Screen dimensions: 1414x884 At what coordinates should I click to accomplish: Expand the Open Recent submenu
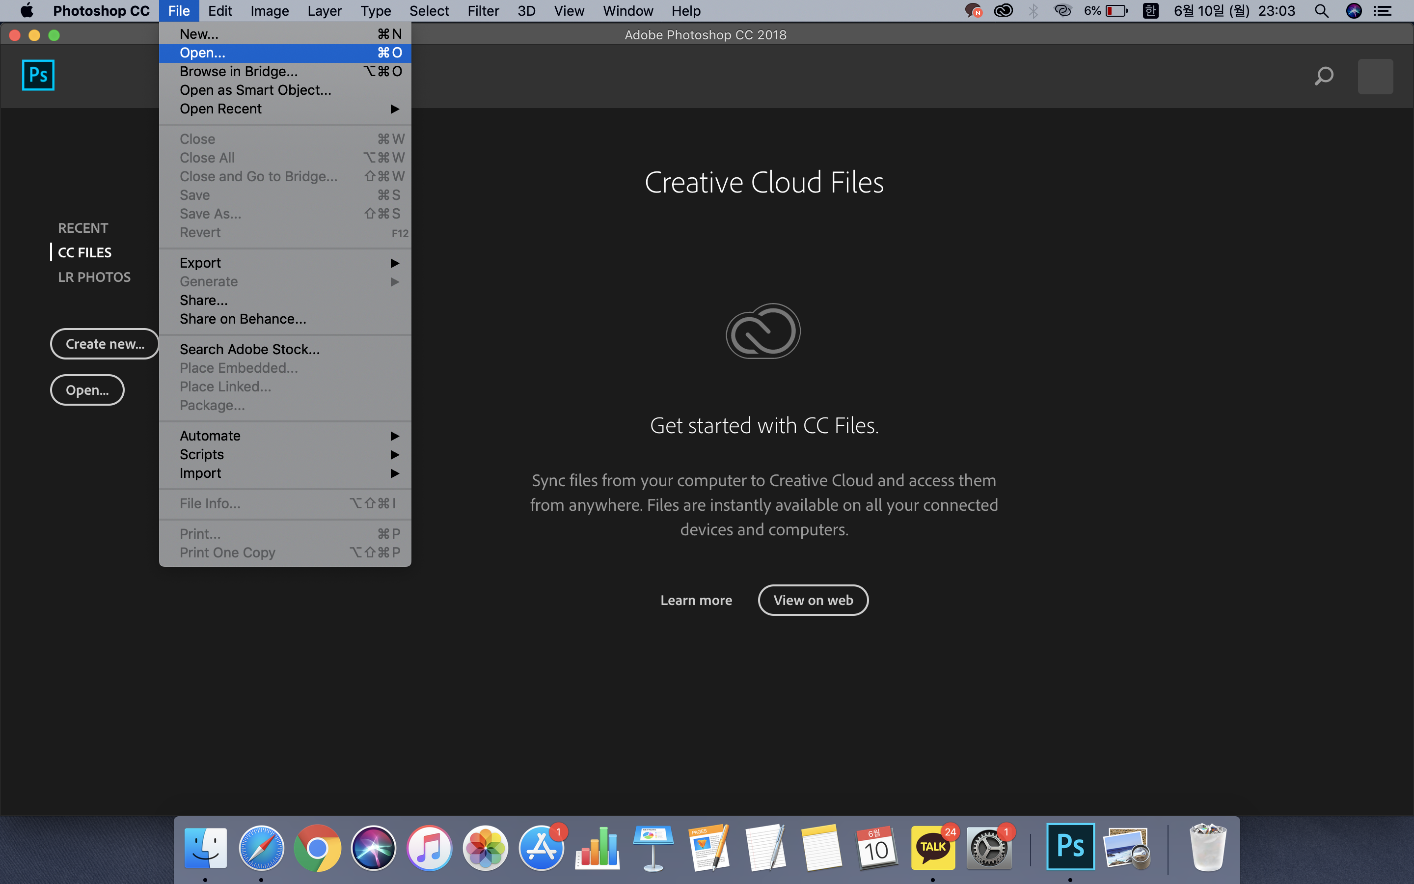tap(285, 109)
